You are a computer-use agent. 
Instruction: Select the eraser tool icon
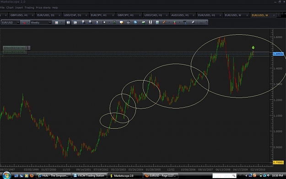click(194, 22)
